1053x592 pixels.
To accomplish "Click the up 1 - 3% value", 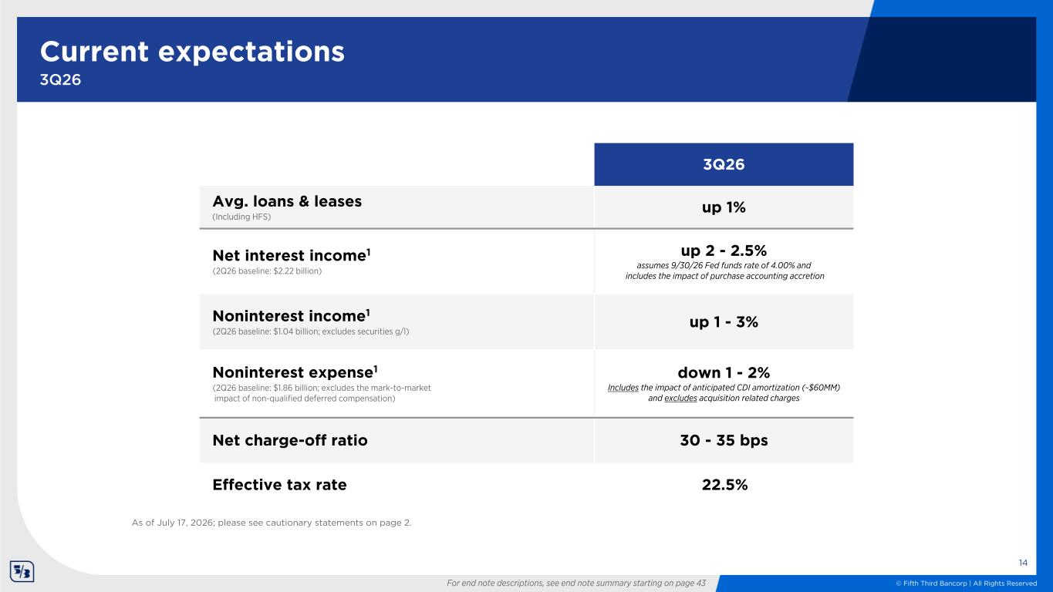I will [724, 322].
